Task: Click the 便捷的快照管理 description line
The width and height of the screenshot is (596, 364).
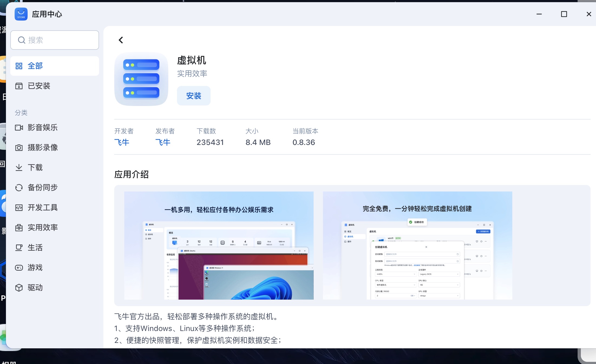Action: click(198, 340)
